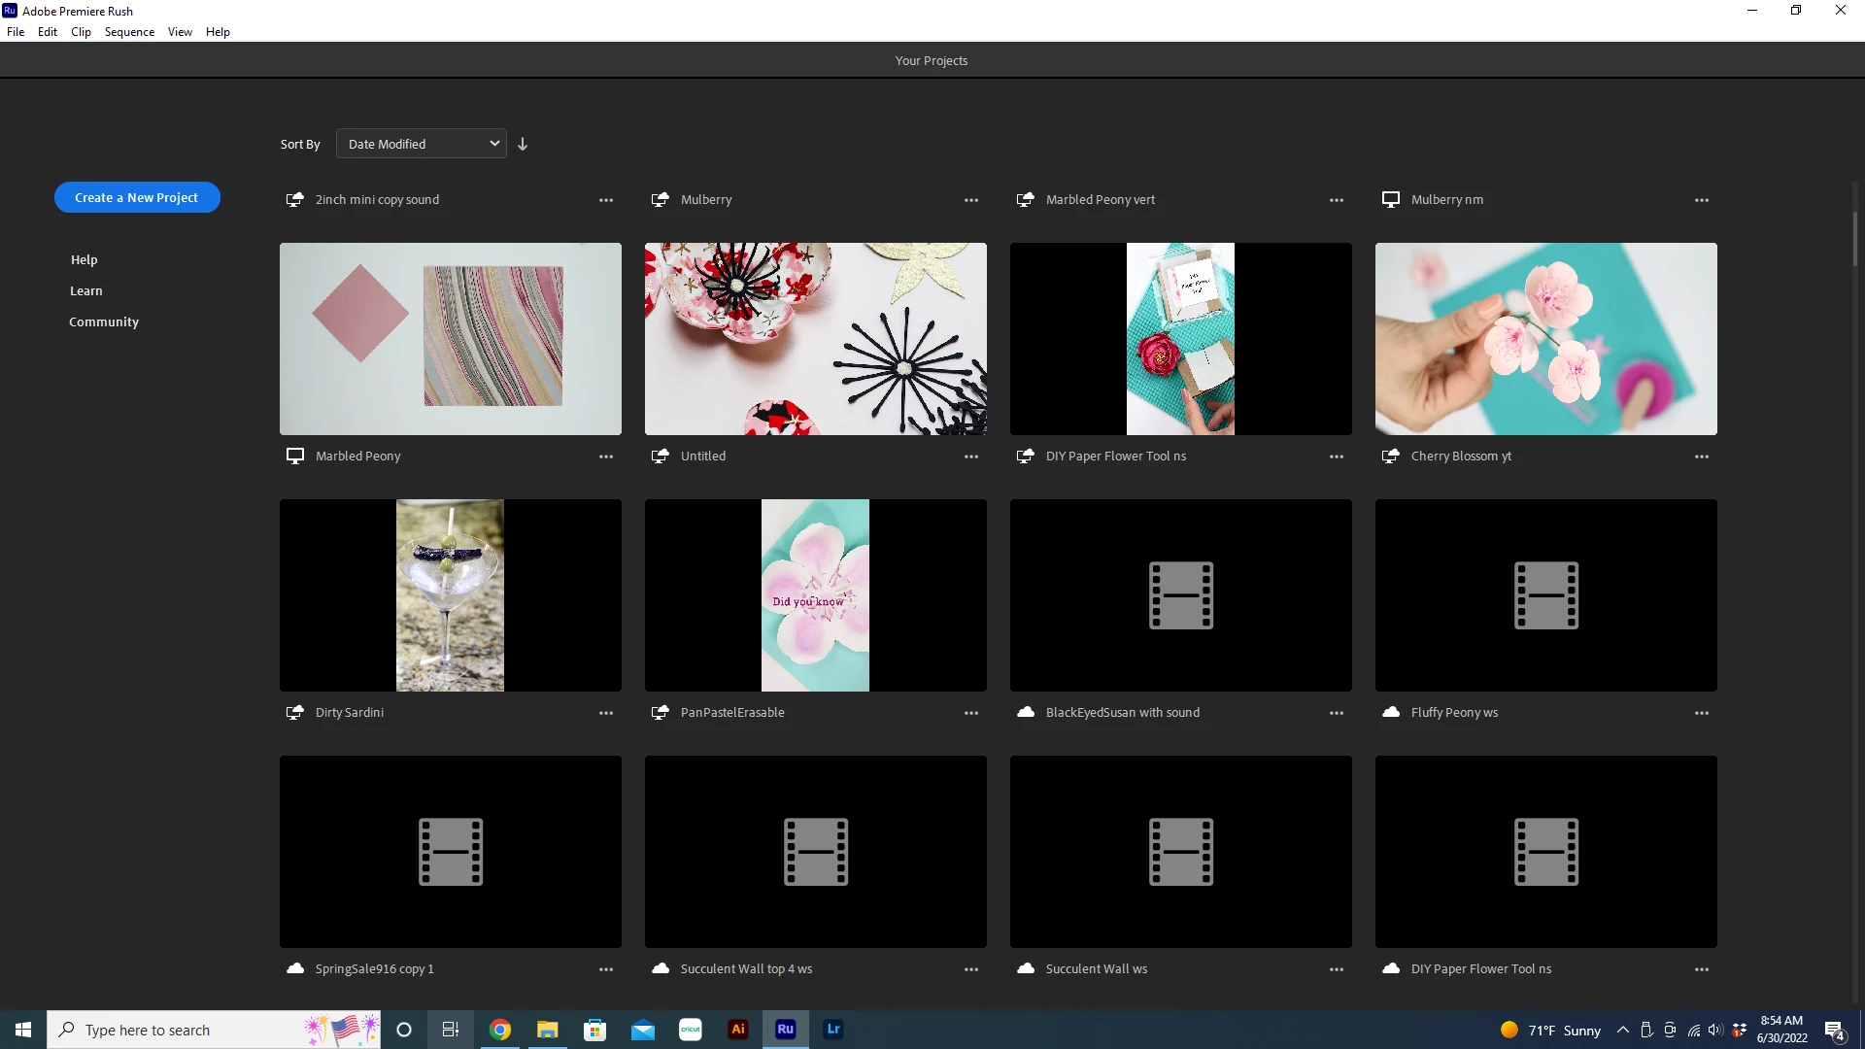Click local monitor icon beside Mulberry nm

coord(1390,200)
